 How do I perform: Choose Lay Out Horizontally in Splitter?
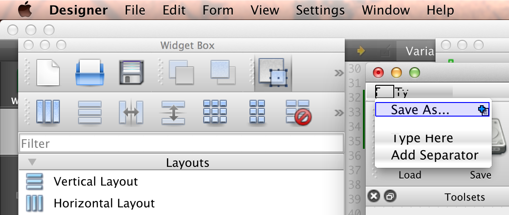point(131,112)
